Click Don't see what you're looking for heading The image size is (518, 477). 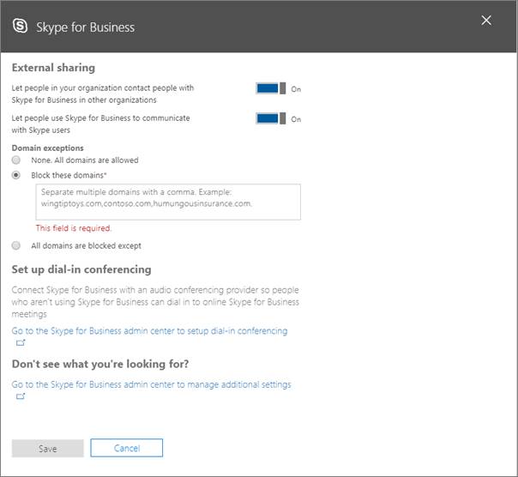[x=100, y=364]
